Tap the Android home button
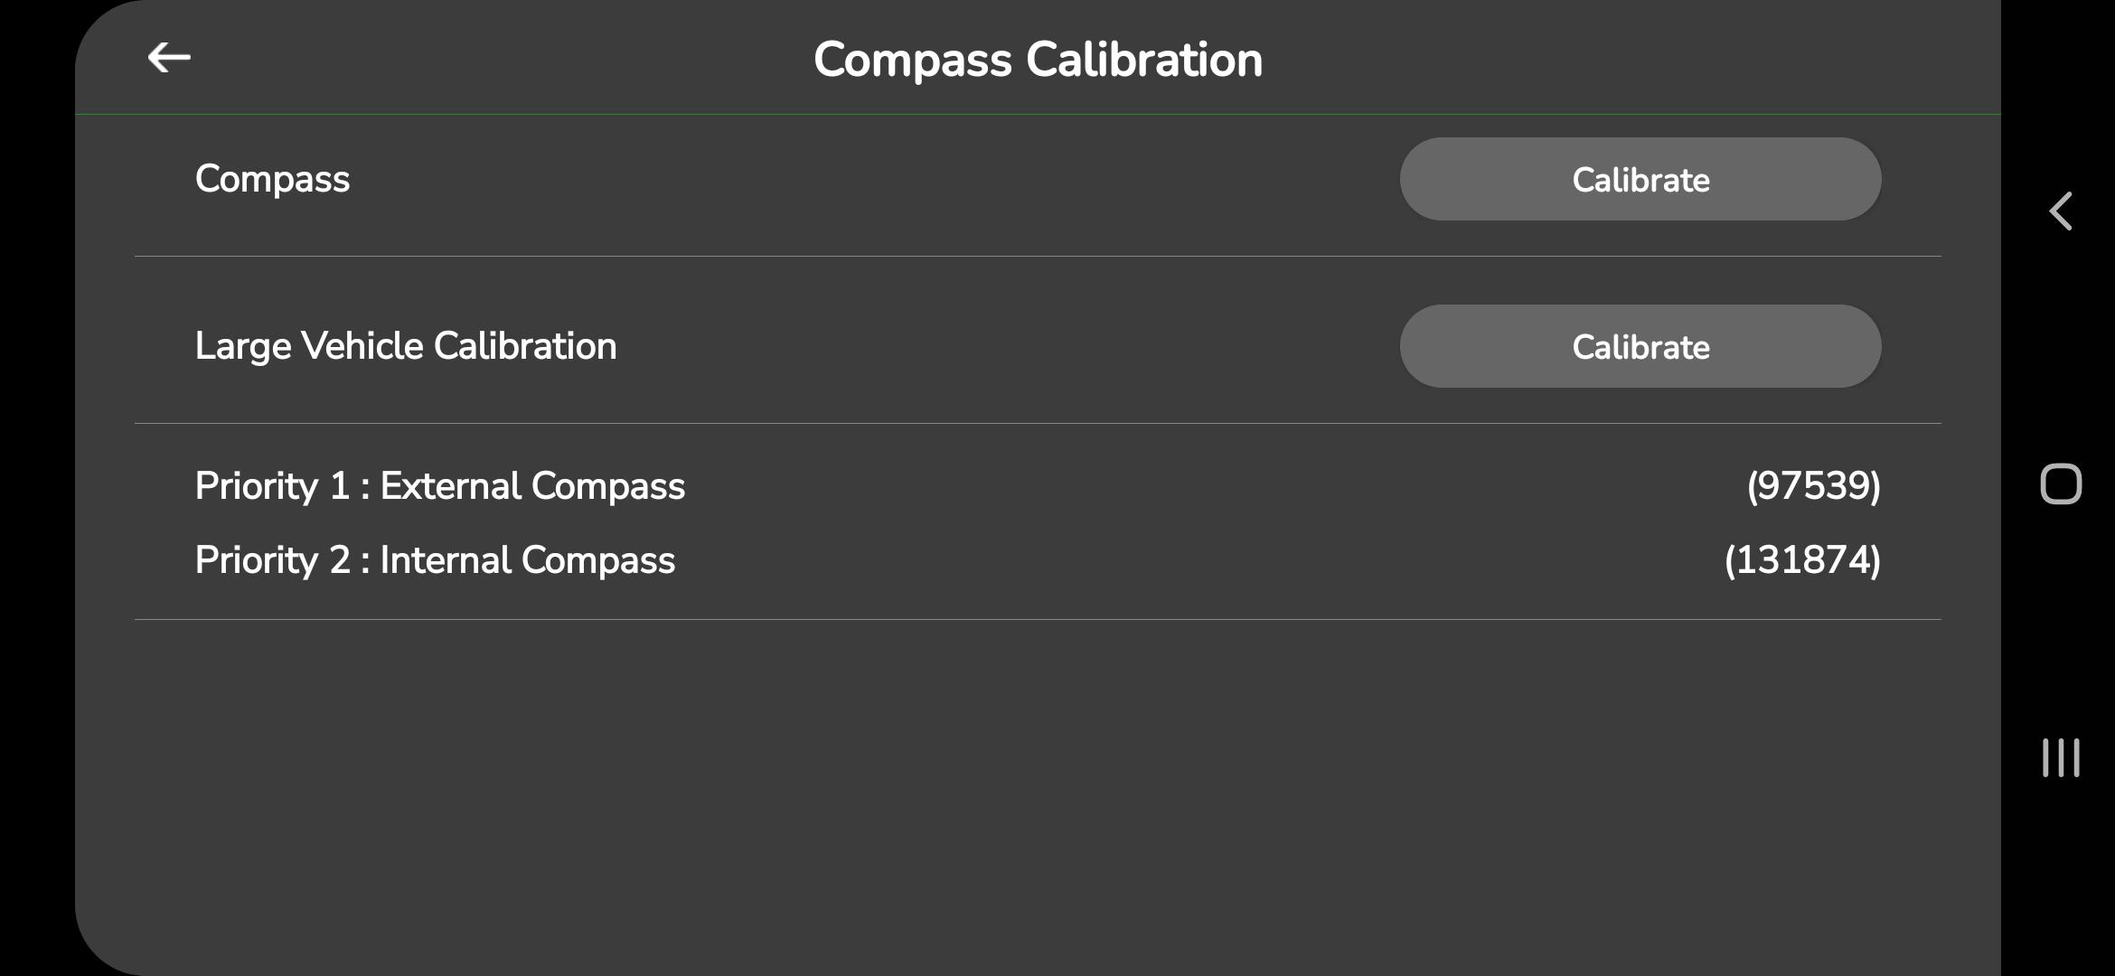This screenshot has width=2115, height=976. tap(2061, 484)
